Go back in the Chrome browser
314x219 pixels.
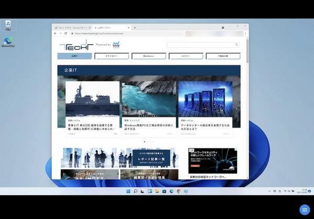55,33
